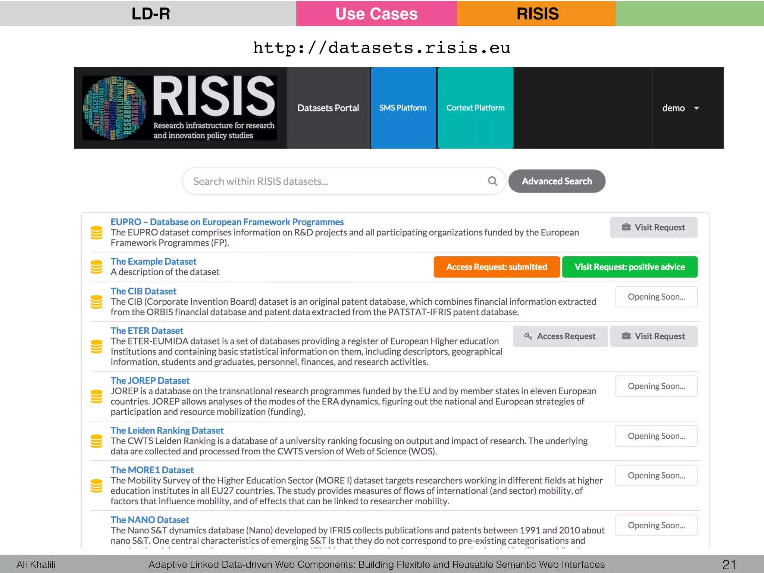764x573 pixels.
Task: Click database icon beside The ETER Dataset
Action: pyautogui.click(x=97, y=347)
